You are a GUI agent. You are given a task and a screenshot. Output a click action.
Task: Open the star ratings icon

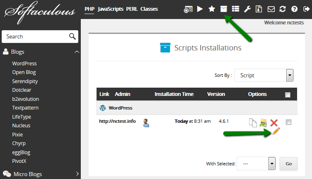click(x=212, y=9)
